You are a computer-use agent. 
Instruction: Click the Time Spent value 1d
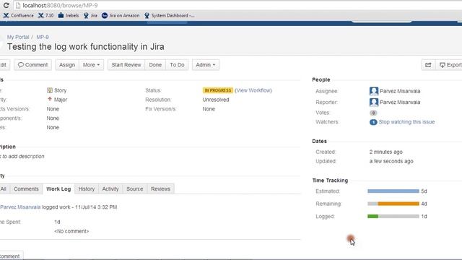click(x=57, y=222)
